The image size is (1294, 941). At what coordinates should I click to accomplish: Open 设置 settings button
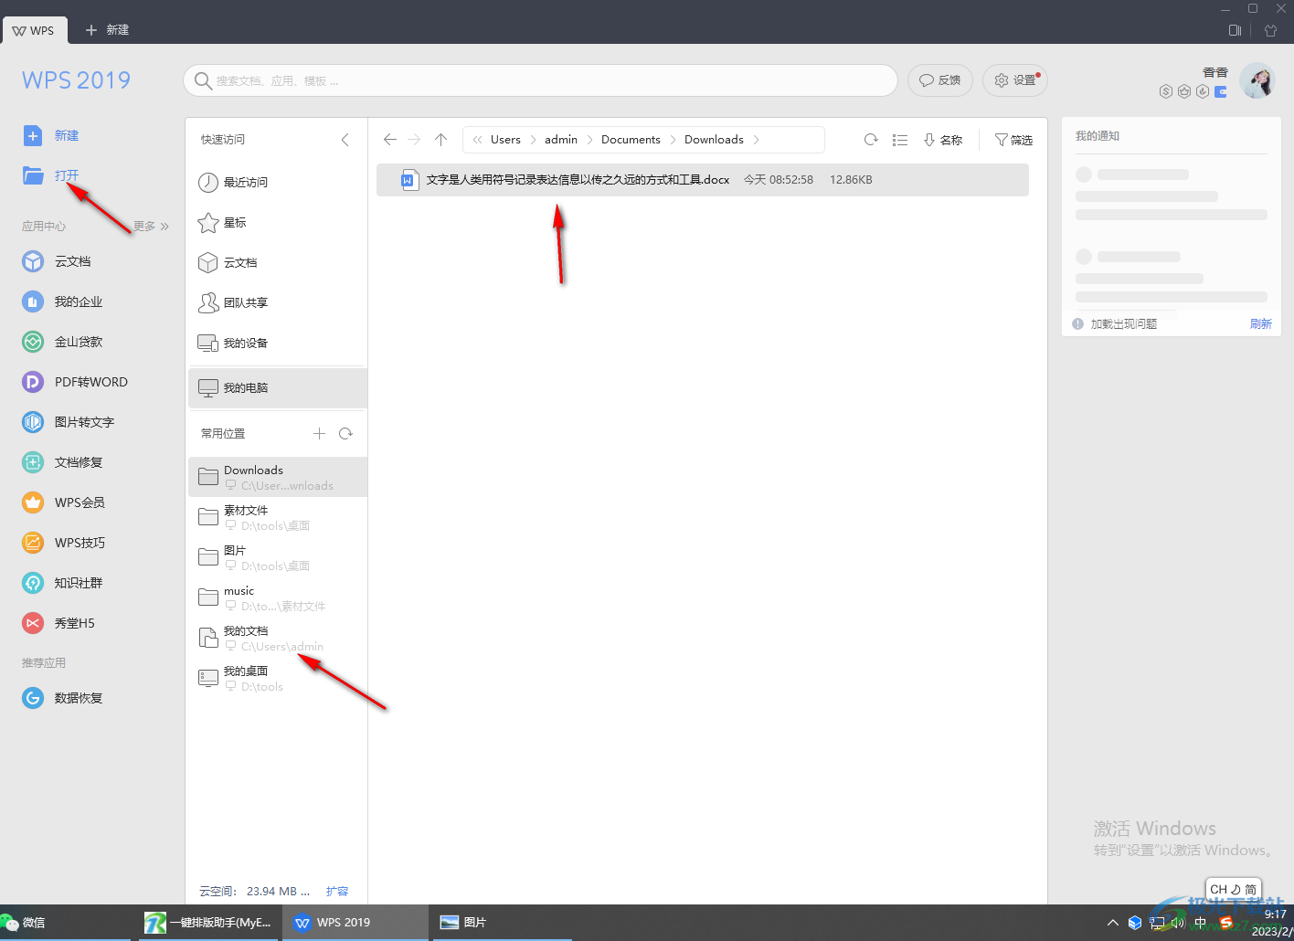tap(1014, 80)
